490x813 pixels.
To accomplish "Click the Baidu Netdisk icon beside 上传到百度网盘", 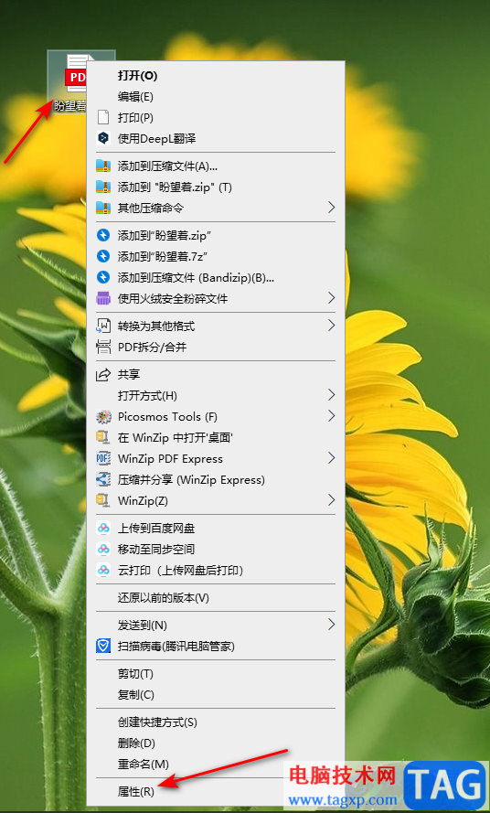I will 103,529.
